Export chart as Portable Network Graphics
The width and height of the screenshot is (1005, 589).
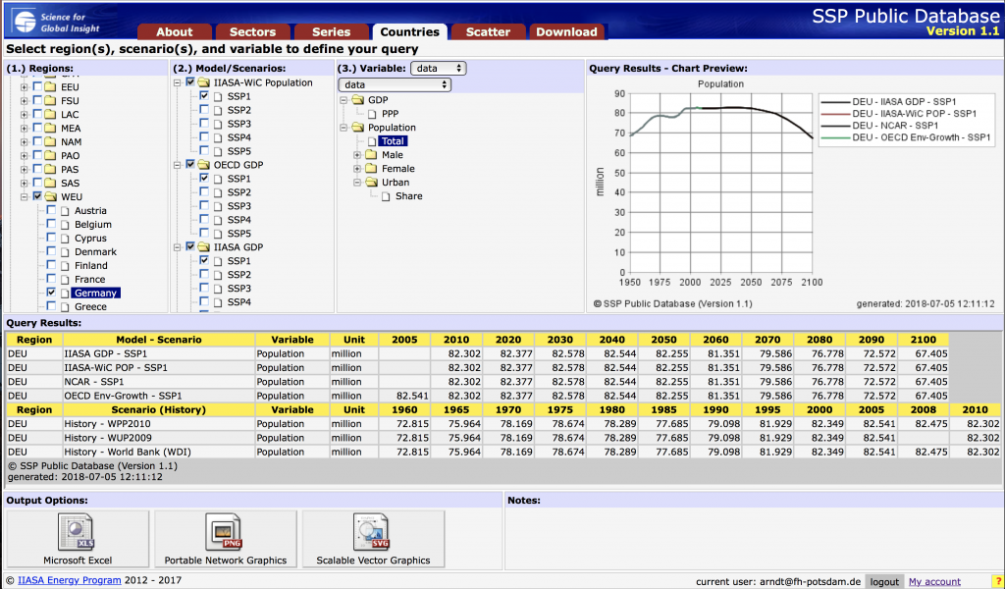[x=225, y=532]
